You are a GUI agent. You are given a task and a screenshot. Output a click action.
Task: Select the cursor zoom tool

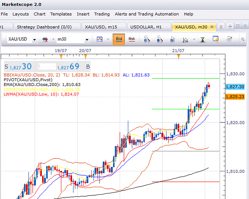tap(173, 39)
